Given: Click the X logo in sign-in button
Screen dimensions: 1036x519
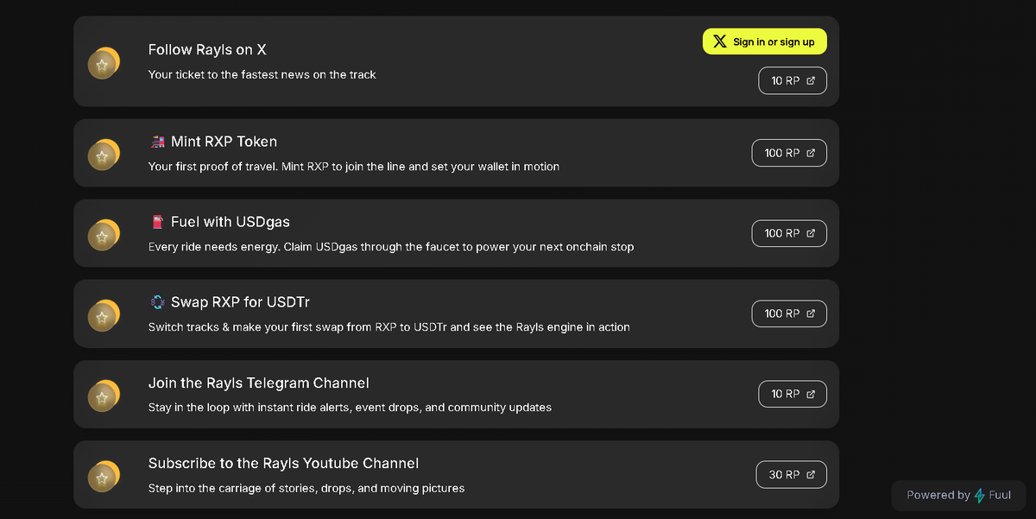Looking at the screenshot, I should coord(720,41).
